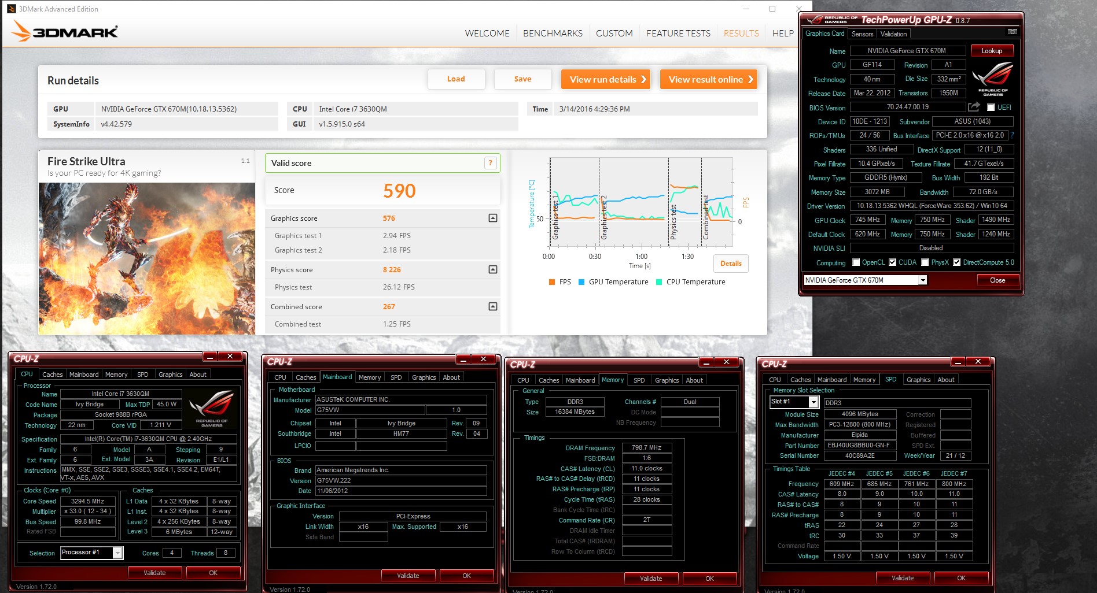Click the overall score 590

pyautogui.click(x=399, y=191)
